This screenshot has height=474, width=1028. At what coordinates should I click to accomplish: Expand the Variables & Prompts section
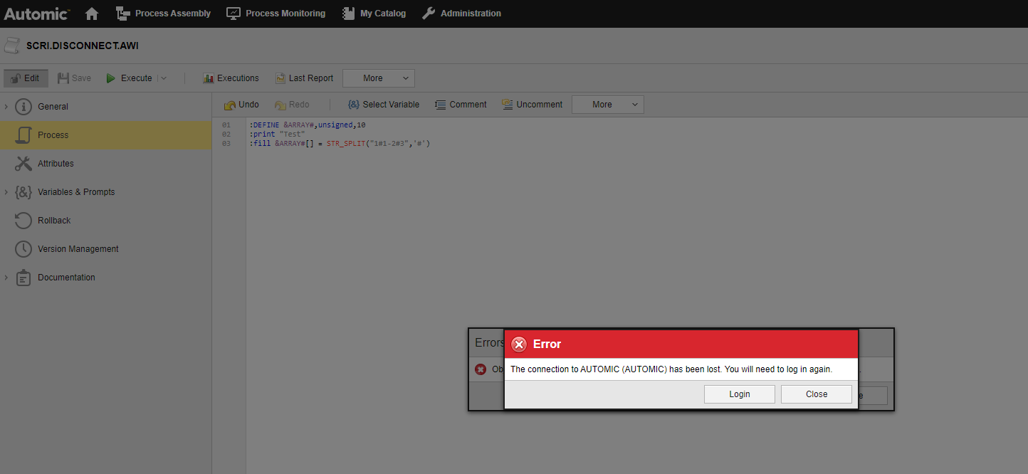point(6,192)
